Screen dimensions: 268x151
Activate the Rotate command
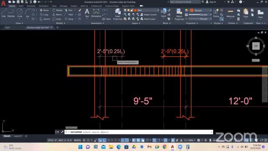pyautogui.click(x=57, y=10)
